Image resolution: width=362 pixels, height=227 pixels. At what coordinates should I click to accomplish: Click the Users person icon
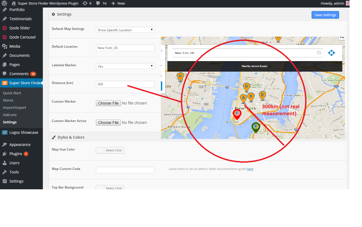pos(5,163)
